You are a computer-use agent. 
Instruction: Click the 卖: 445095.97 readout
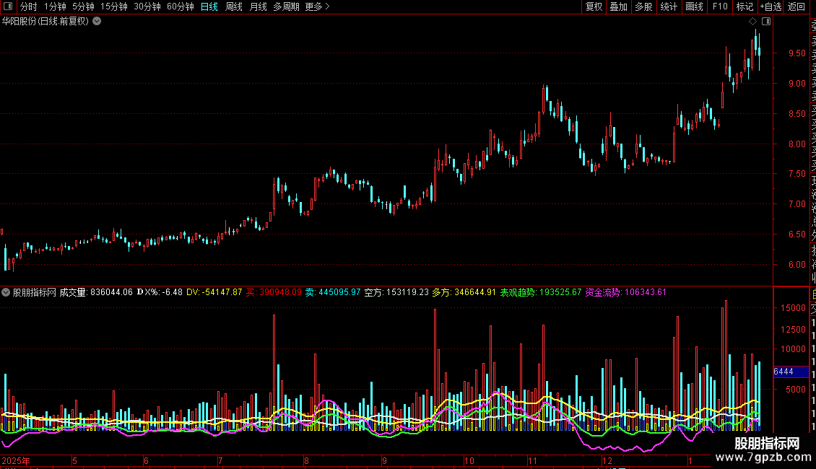click(333, 292)
